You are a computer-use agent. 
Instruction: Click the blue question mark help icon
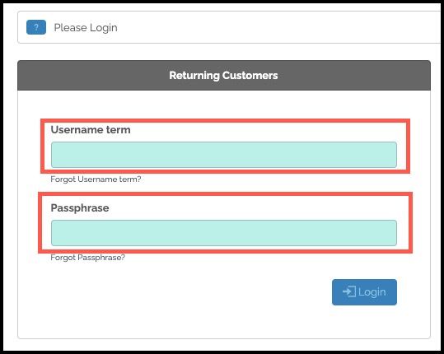(x=36, y=27)
